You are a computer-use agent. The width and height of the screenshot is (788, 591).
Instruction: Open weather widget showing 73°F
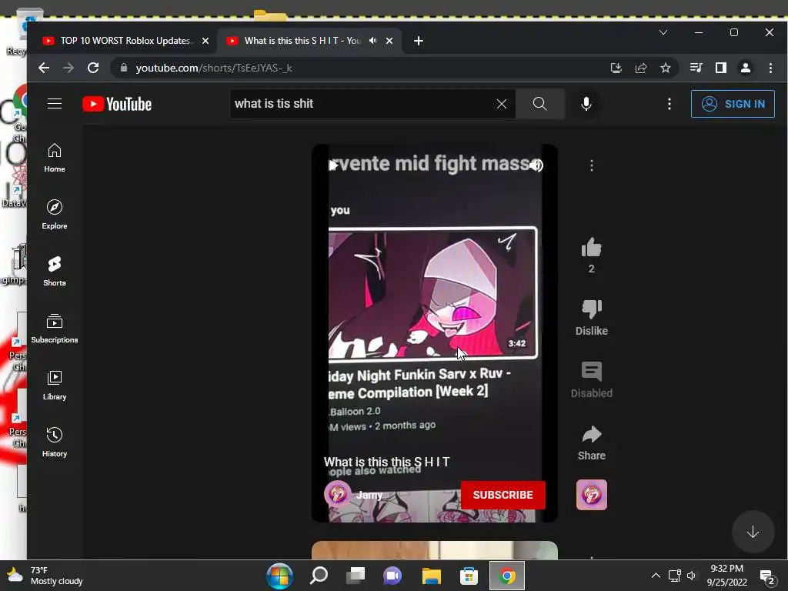pos(44,576)
